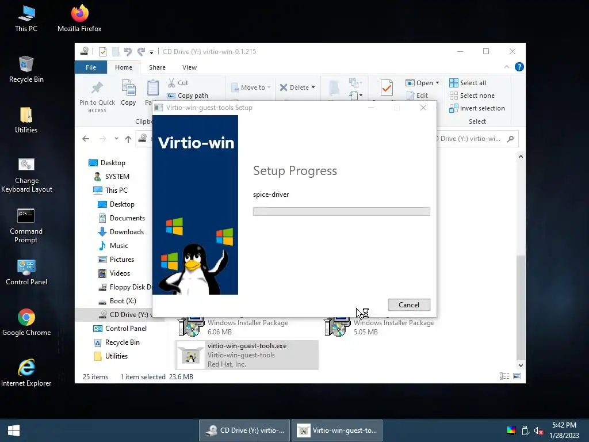Open Windows Start menu
This screenshot has width=589, height=442.
click(14, 430)
